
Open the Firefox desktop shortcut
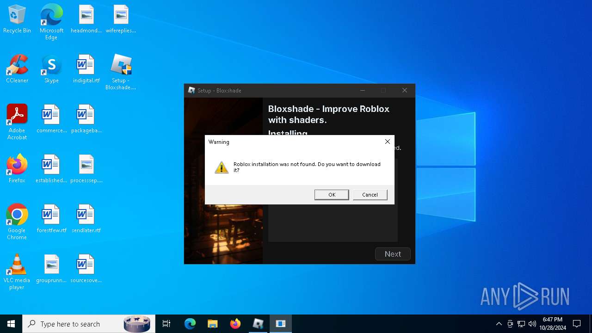coord(17,169)
